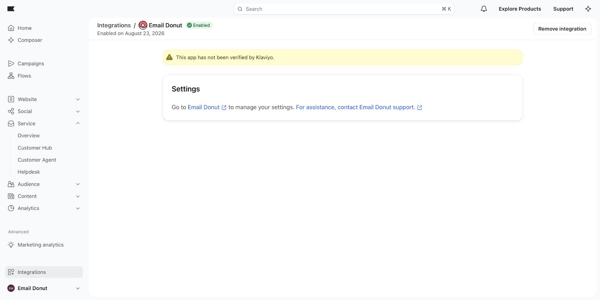Image resolution: width=600 pixels, height=300 pixels.
Task: Open the Support menu in top bar
Action: coord(563,9)
